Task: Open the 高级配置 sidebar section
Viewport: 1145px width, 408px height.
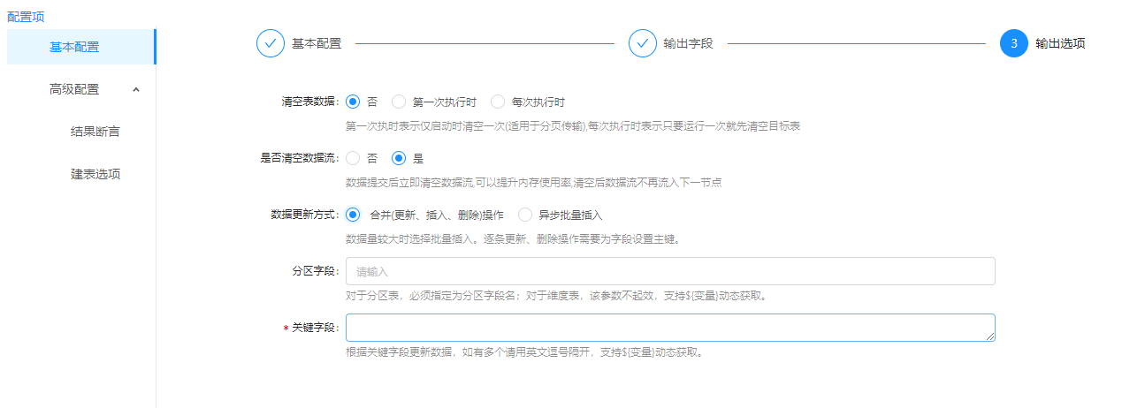Action: [74, 89]
